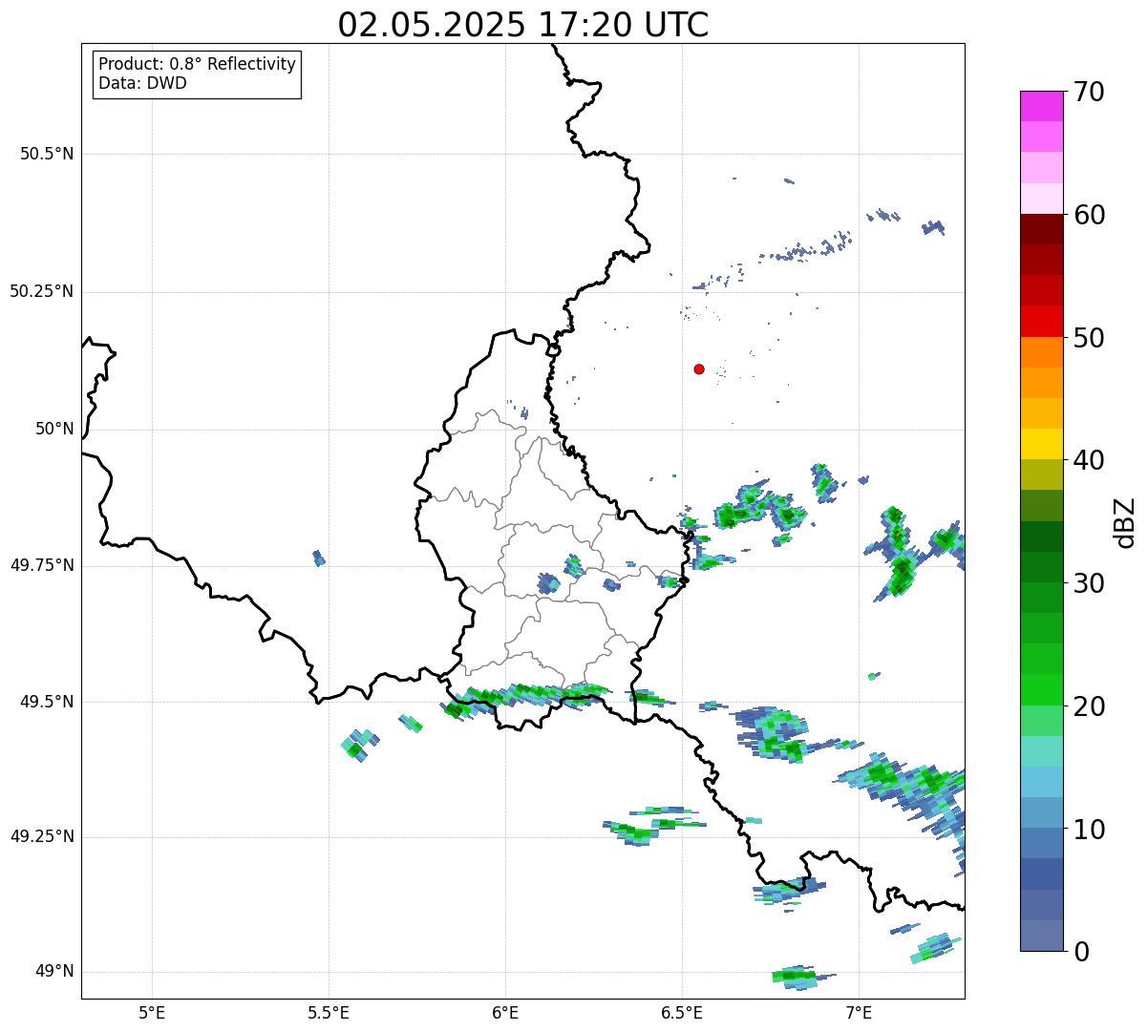Click the bright red colorbar segment above 50
The width and height of the screenshot is (1148, 1032).
tap(1041, 321)
